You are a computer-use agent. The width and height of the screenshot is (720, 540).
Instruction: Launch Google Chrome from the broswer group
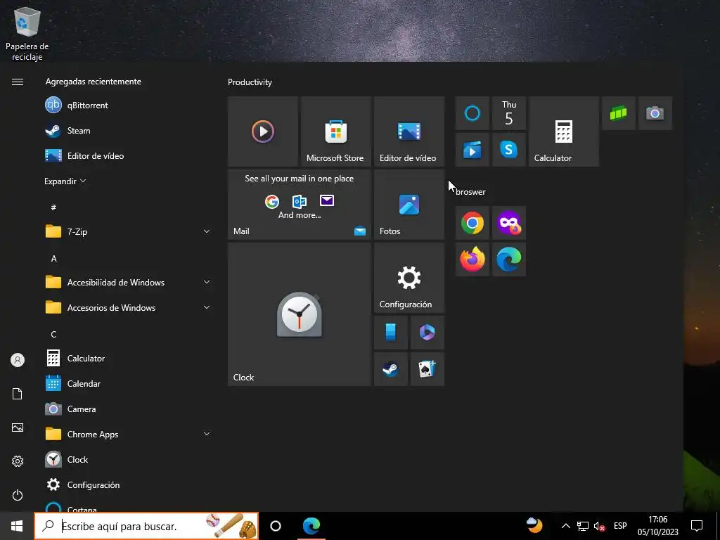(472, 223)
